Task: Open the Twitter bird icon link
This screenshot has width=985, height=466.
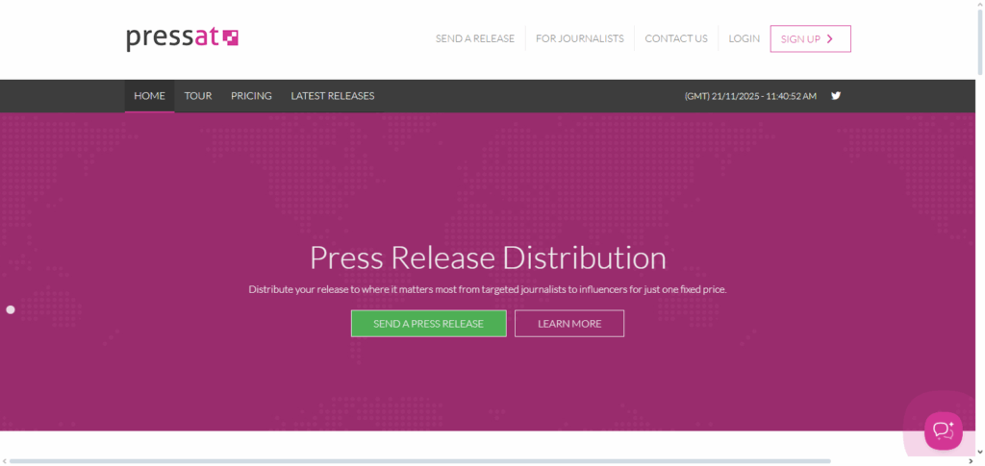Action: pyautogui.click(x=836, y=95)
